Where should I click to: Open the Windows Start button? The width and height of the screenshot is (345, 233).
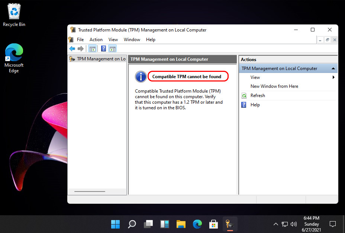[115, 224]
